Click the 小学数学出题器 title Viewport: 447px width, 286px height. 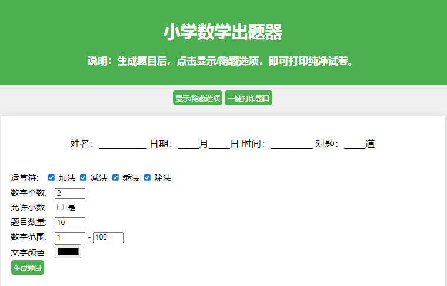[x=223, y=32]
